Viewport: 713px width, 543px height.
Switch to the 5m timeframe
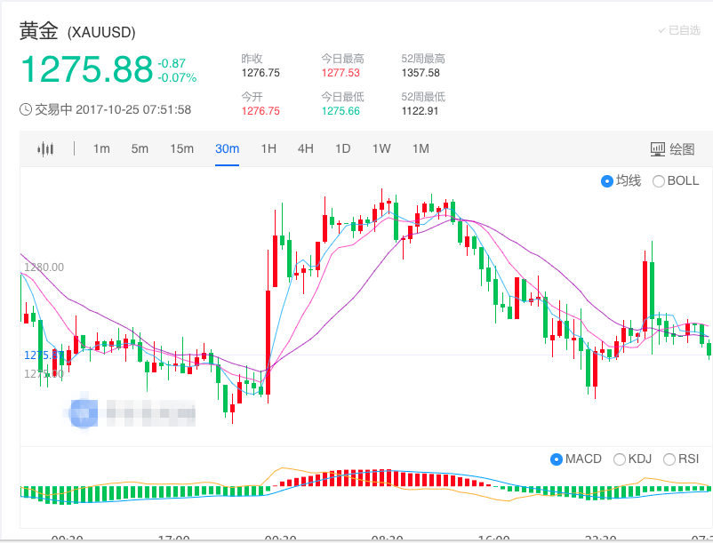coord(140,149)
